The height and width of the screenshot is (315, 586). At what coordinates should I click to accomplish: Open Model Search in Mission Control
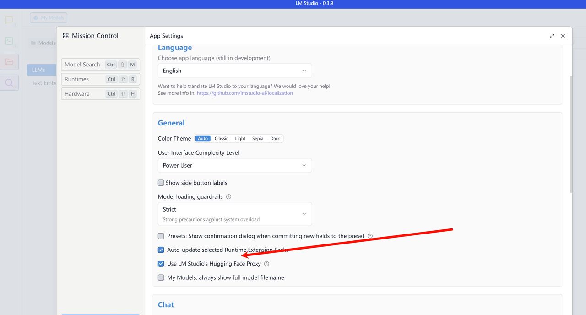[x=100, y=65]
